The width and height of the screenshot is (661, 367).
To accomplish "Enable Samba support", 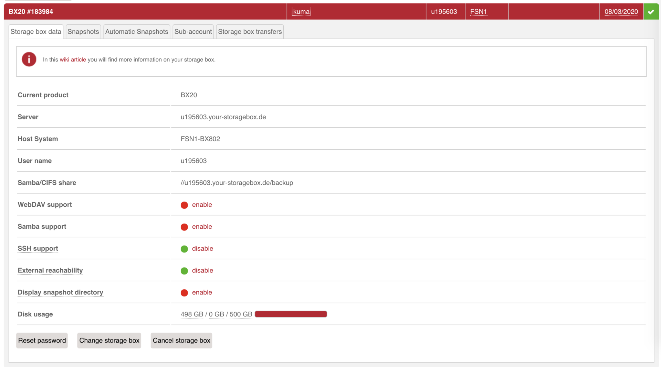I will [x=202, y=226].
